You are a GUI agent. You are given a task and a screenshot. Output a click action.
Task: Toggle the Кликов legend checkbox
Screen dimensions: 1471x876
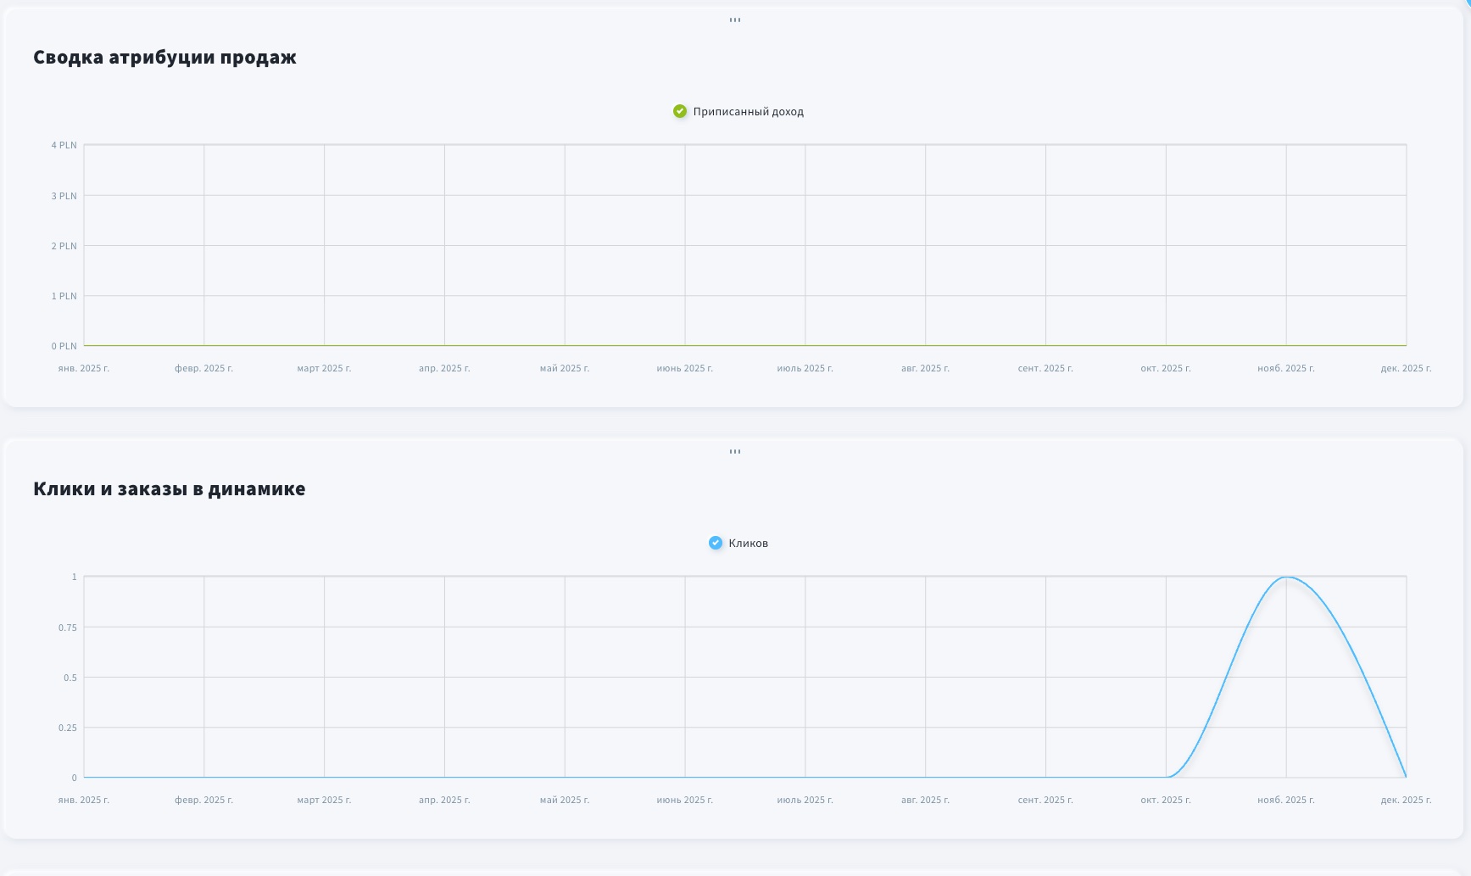[716, 543]
